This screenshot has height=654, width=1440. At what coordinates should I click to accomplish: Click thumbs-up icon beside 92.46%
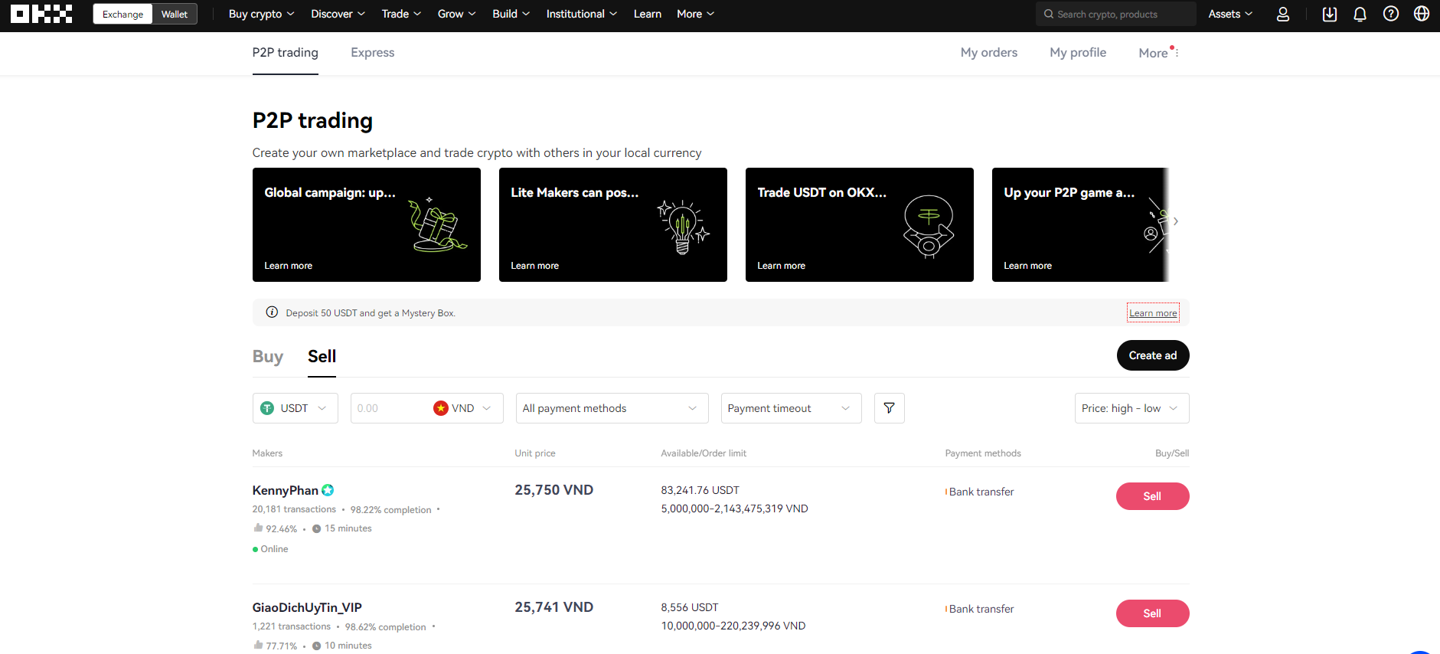pos(258,528)
